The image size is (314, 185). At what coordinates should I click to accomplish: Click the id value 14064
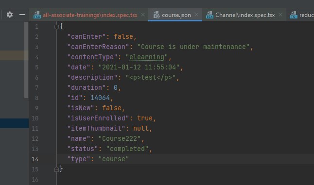pyautogui.click(x=100, y=98)
